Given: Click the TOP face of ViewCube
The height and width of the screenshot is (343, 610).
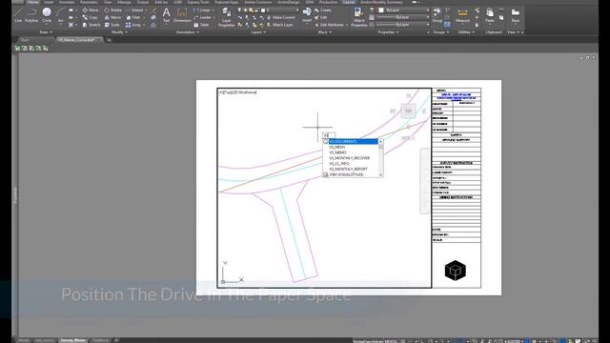Looking at the screenshot, I should (x=408, y=111).
